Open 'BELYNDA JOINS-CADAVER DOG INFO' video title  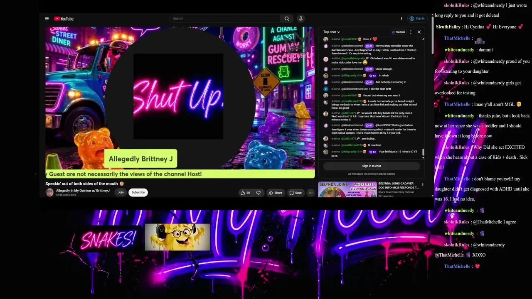point(398,185)
